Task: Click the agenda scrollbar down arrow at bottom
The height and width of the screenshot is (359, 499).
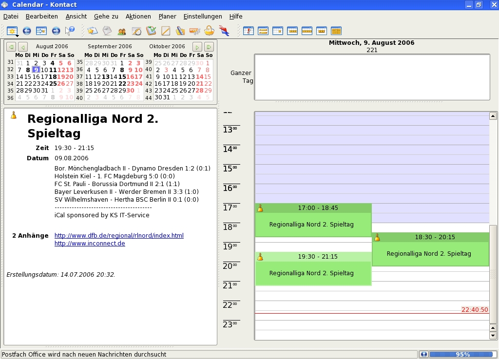Action: 493,336
